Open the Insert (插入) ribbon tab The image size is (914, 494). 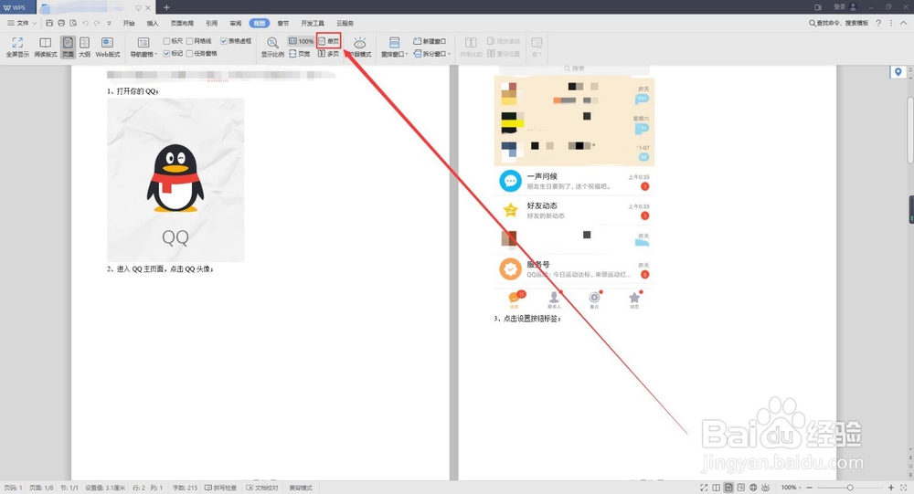(153, 24)
